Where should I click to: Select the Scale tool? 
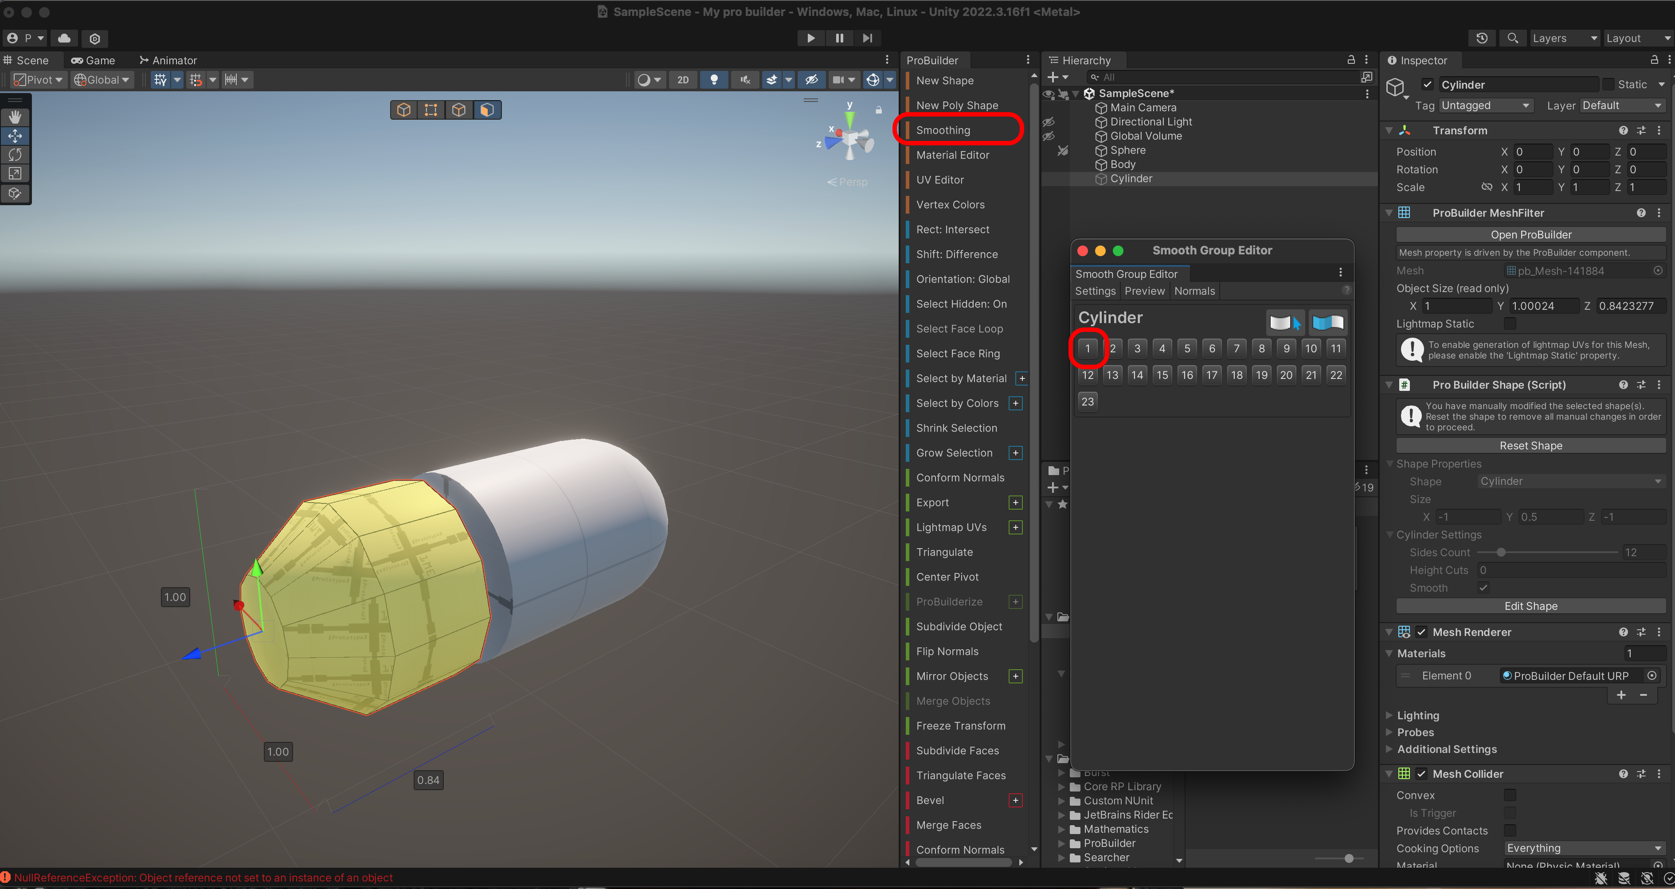15,174
